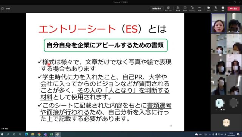Image resolution: width=242 pixels, height=137 pixels.
Task: Select the speaking woman's video thumbnail
Action: 219,23
